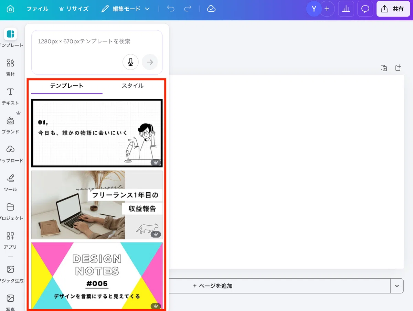Start voice search with microphone icon
Screen dimensions: 413x311
130,62
